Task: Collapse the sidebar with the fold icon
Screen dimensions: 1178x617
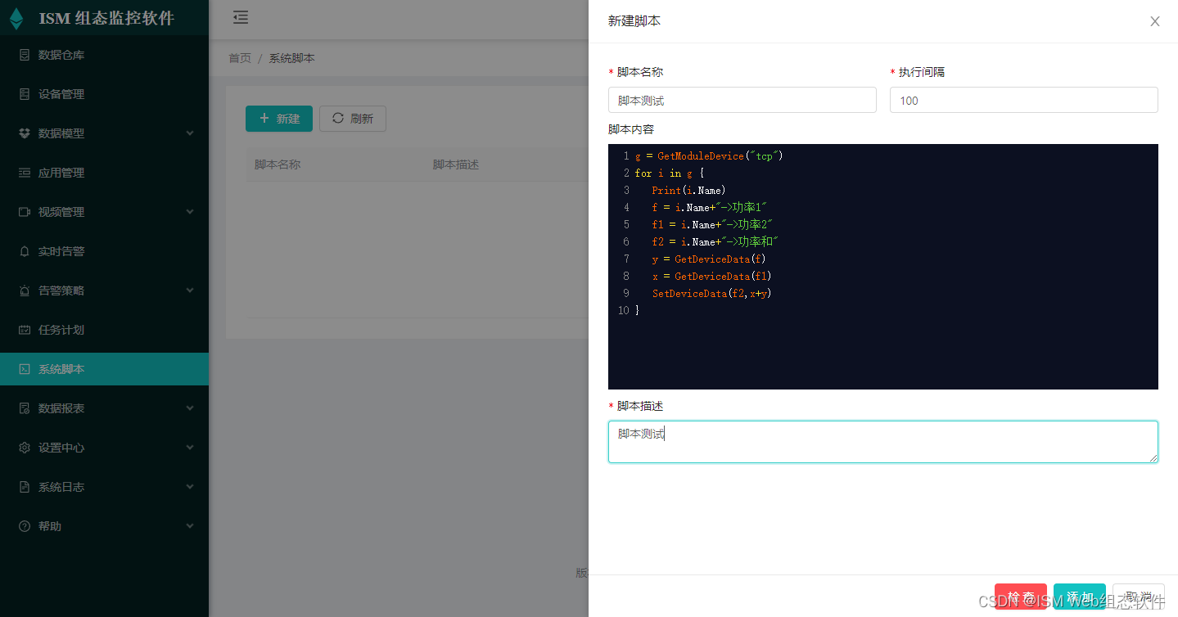Action: tap(240, 17)
